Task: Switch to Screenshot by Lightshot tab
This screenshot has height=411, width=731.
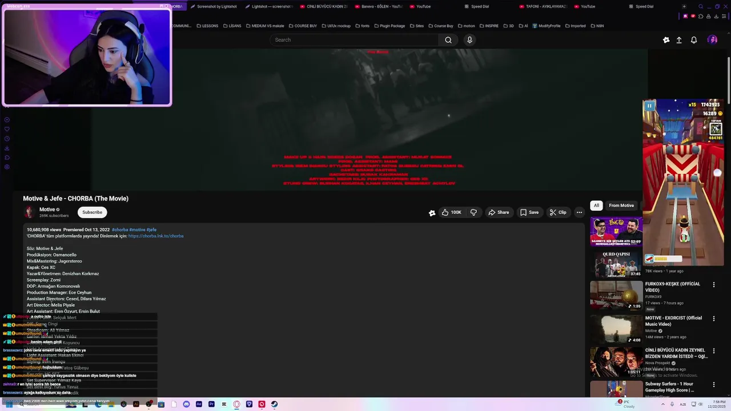Action: (213, 6)
